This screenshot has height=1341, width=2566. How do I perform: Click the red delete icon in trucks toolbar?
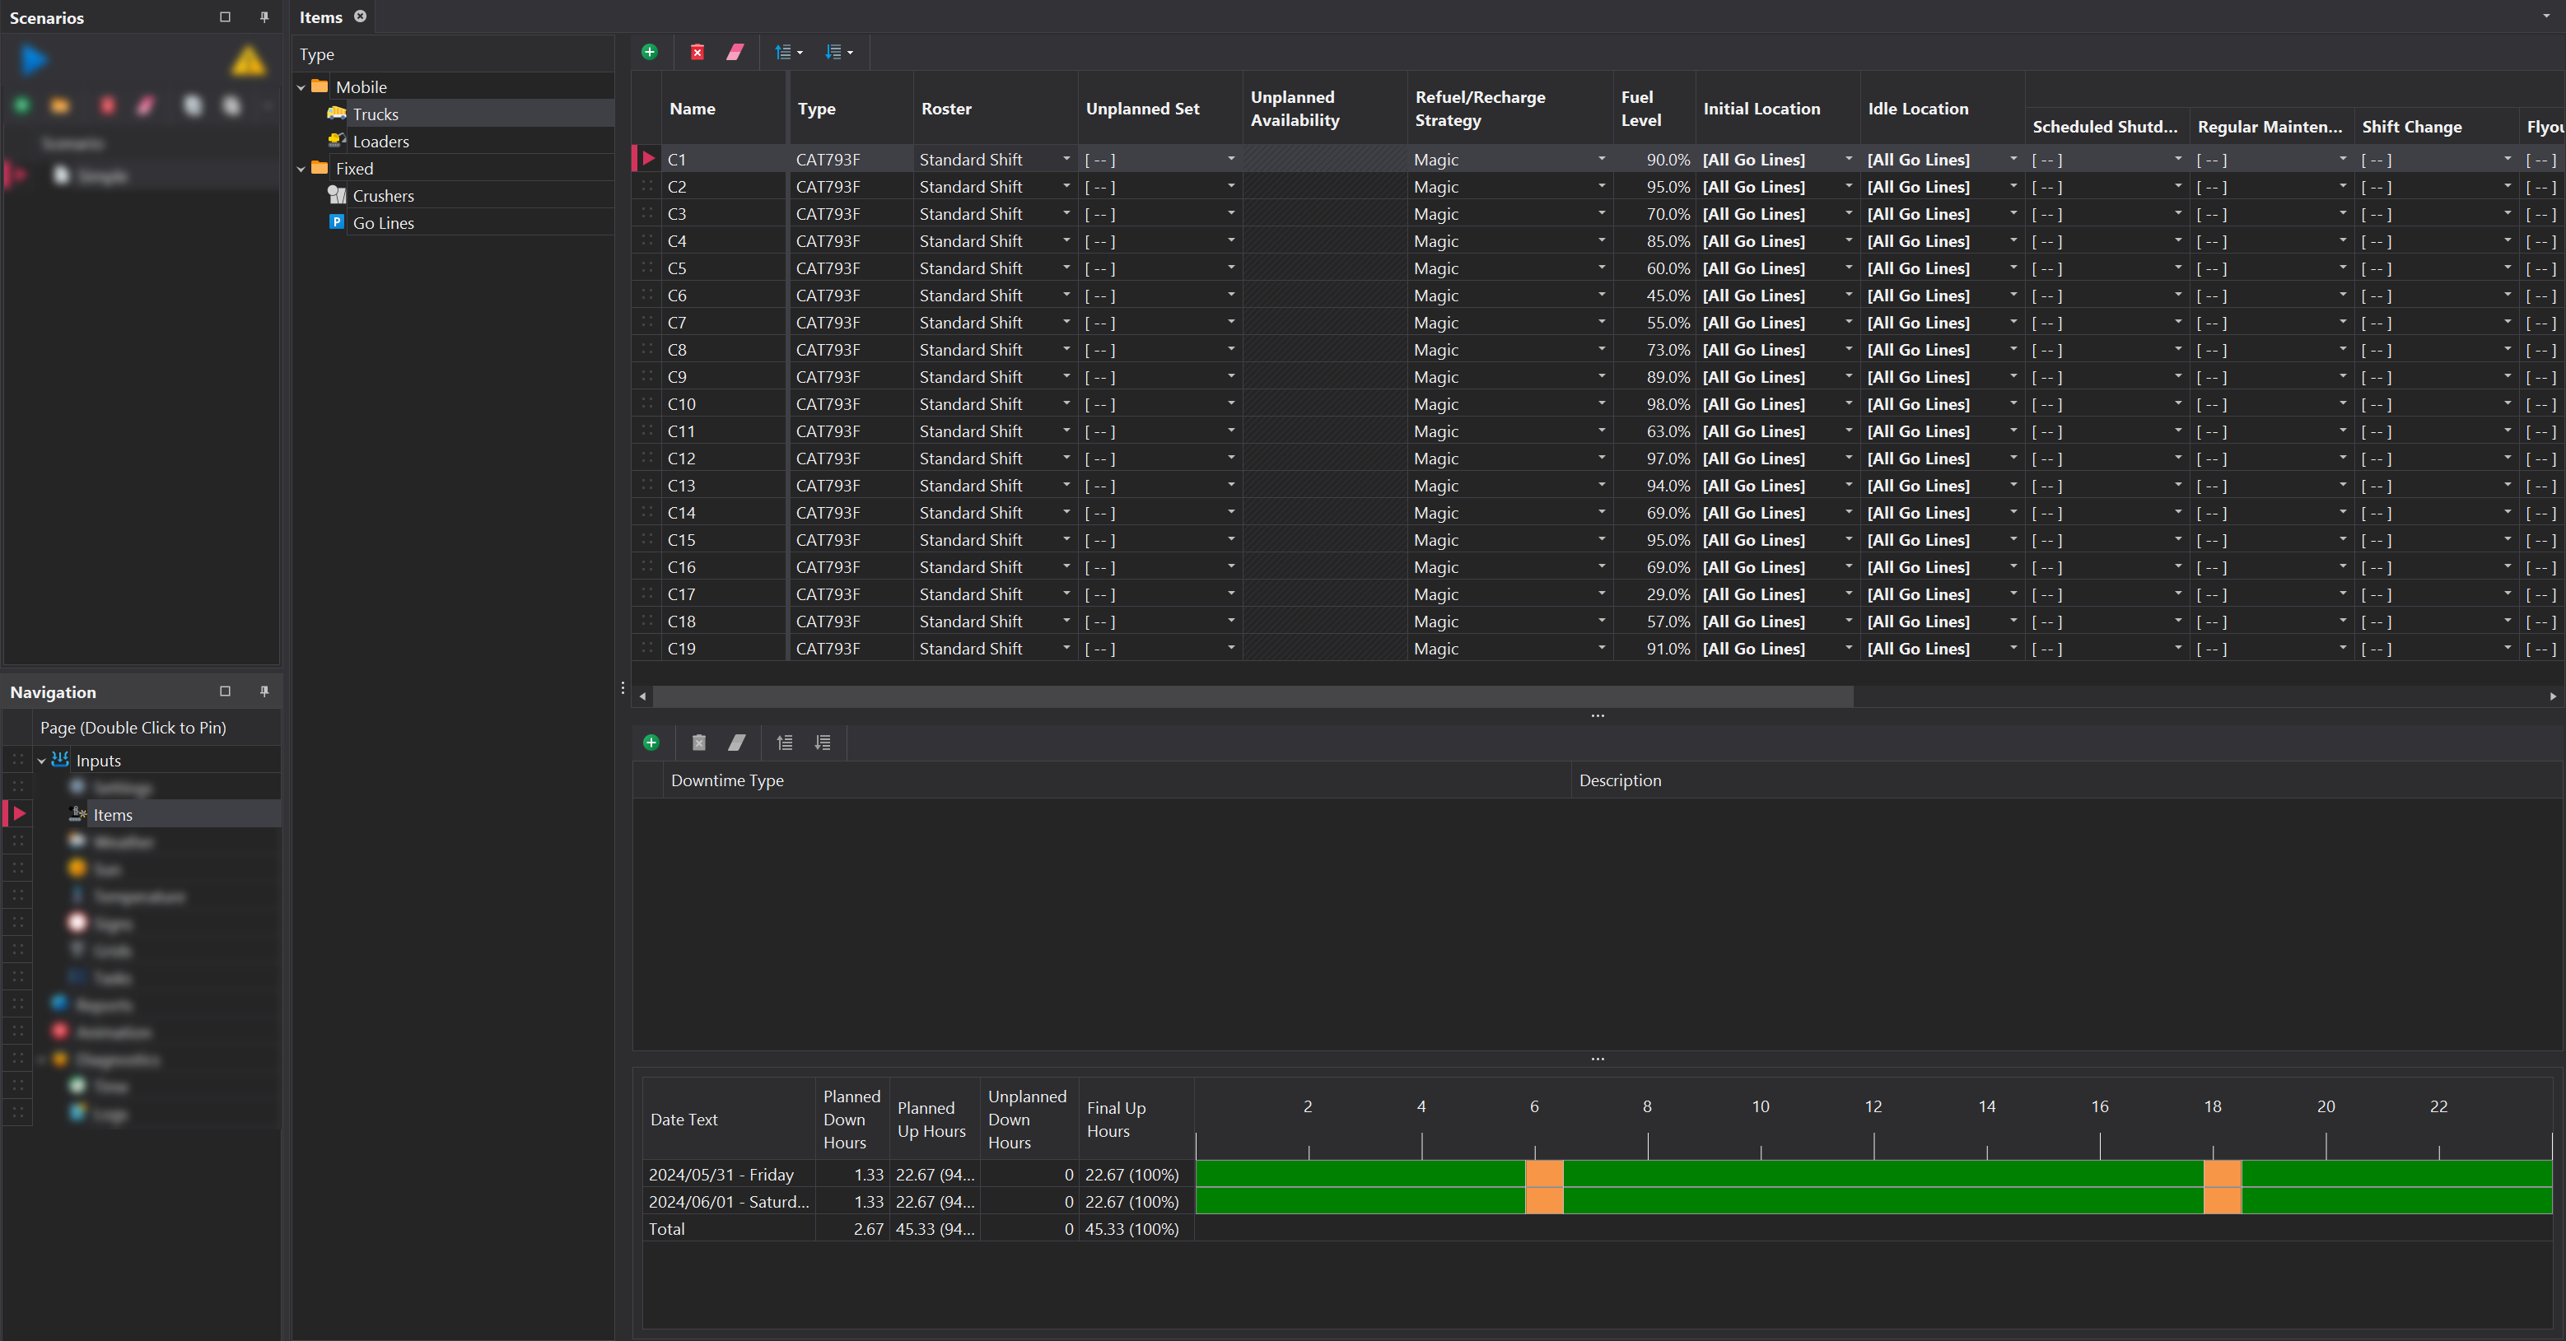[697, 52]
